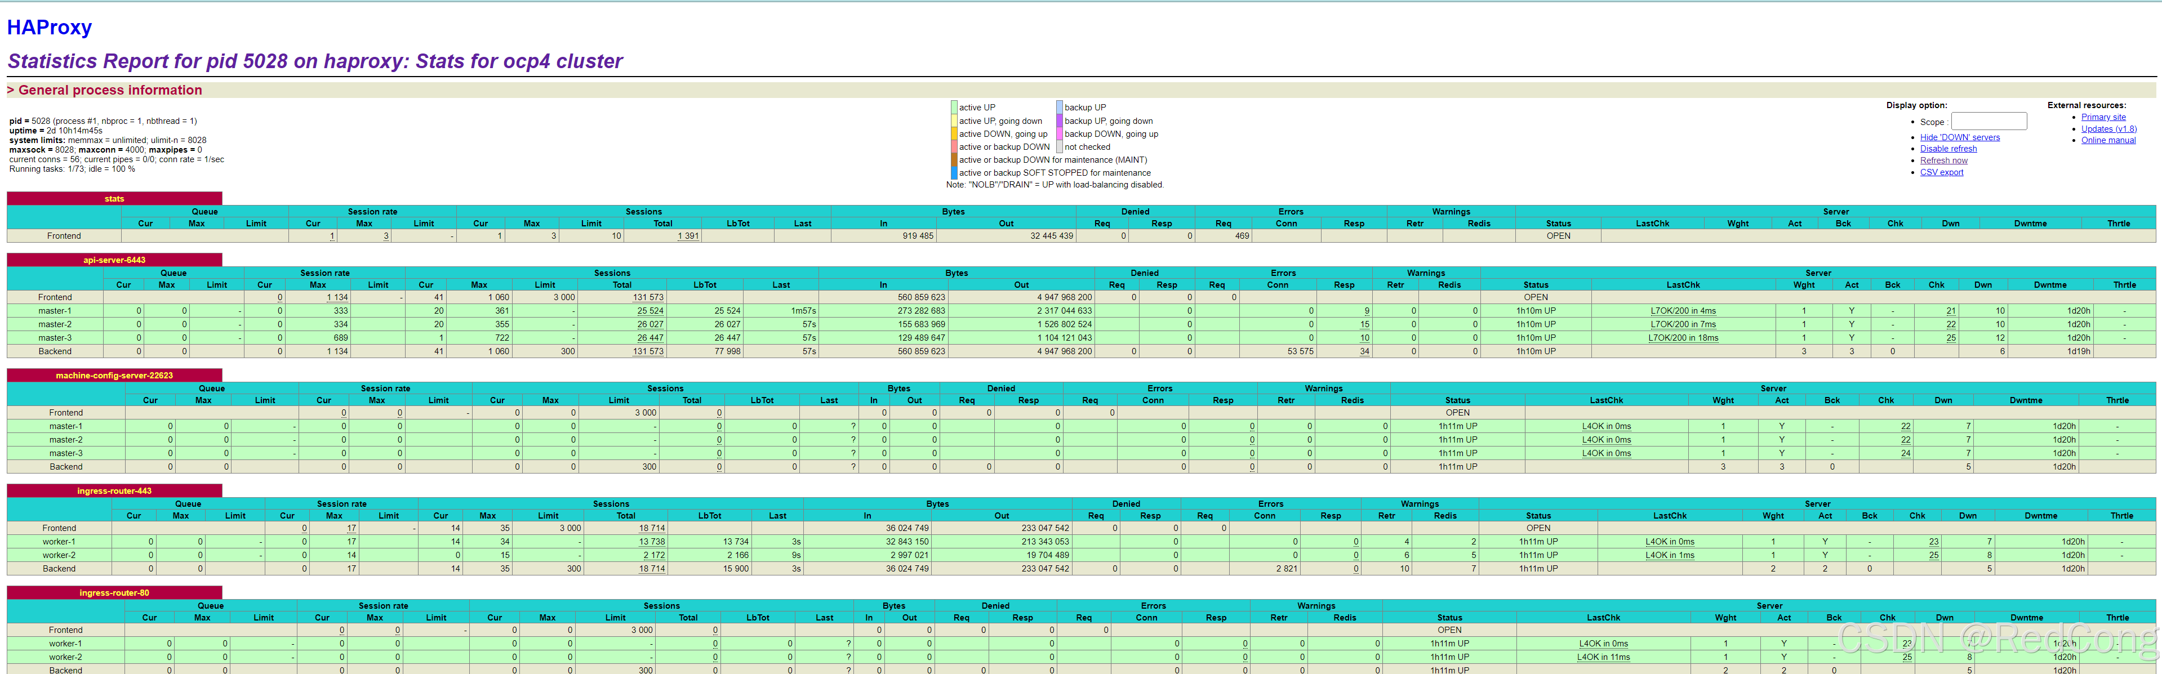Click the HAProxy title link
This screenshot has height=674, width=2162.
tap(48, 28)
